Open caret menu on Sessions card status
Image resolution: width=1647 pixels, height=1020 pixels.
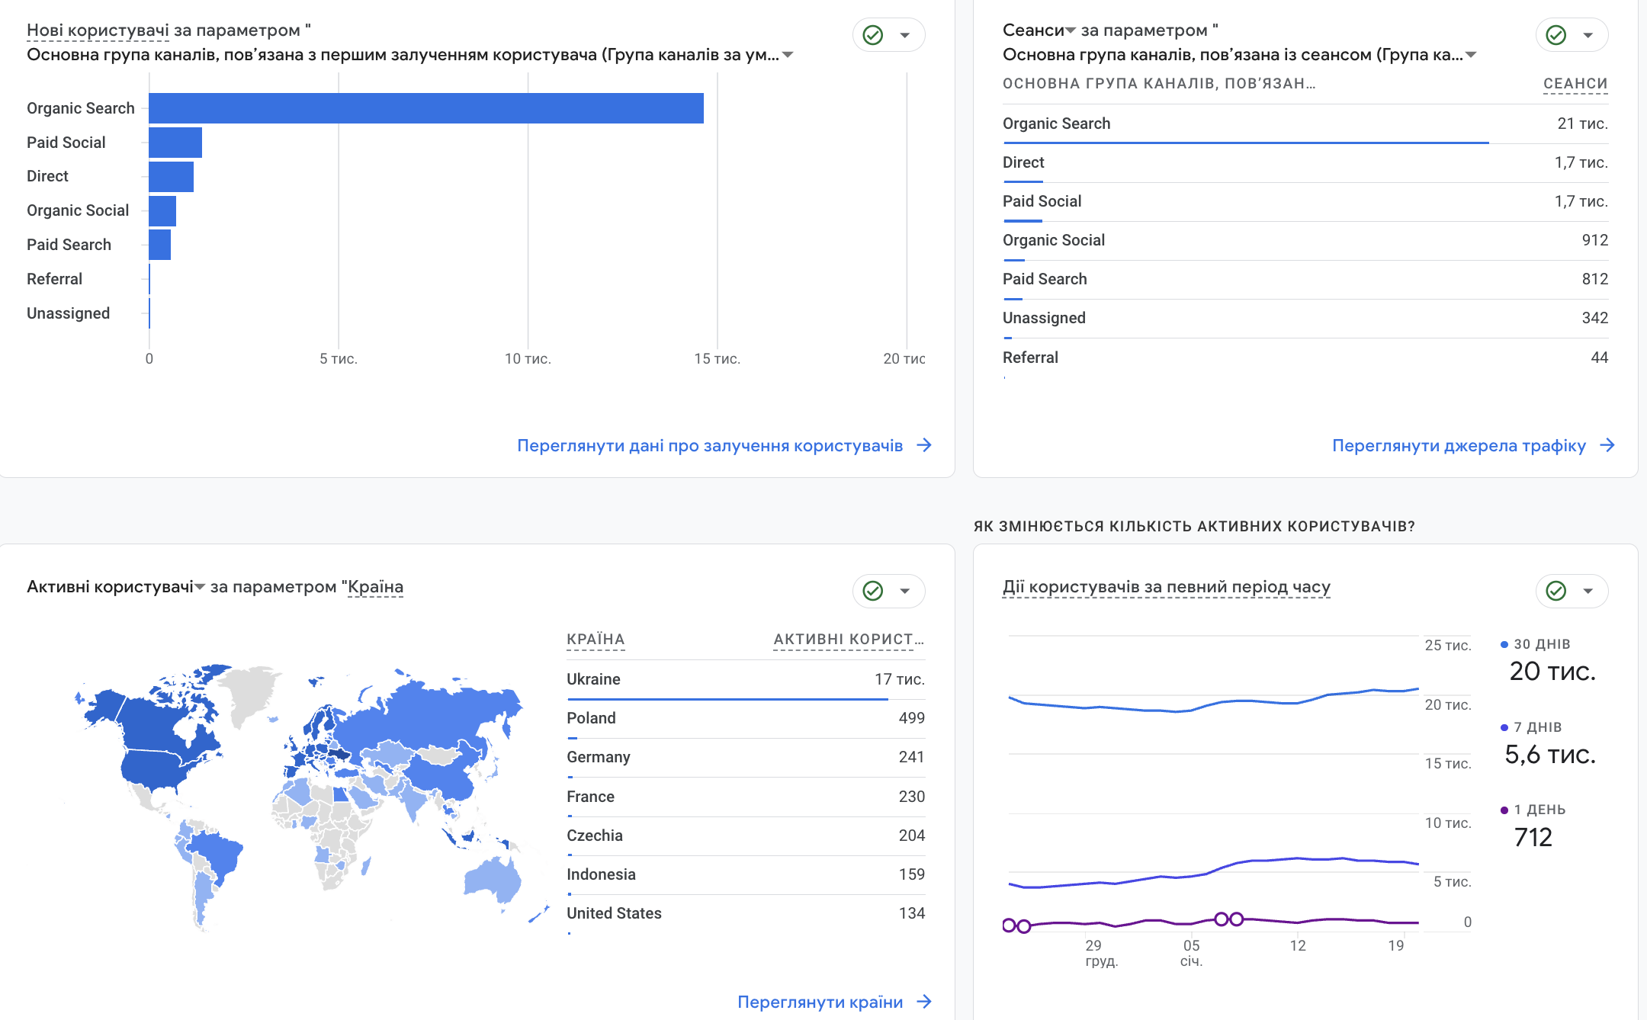[1588, 35]
